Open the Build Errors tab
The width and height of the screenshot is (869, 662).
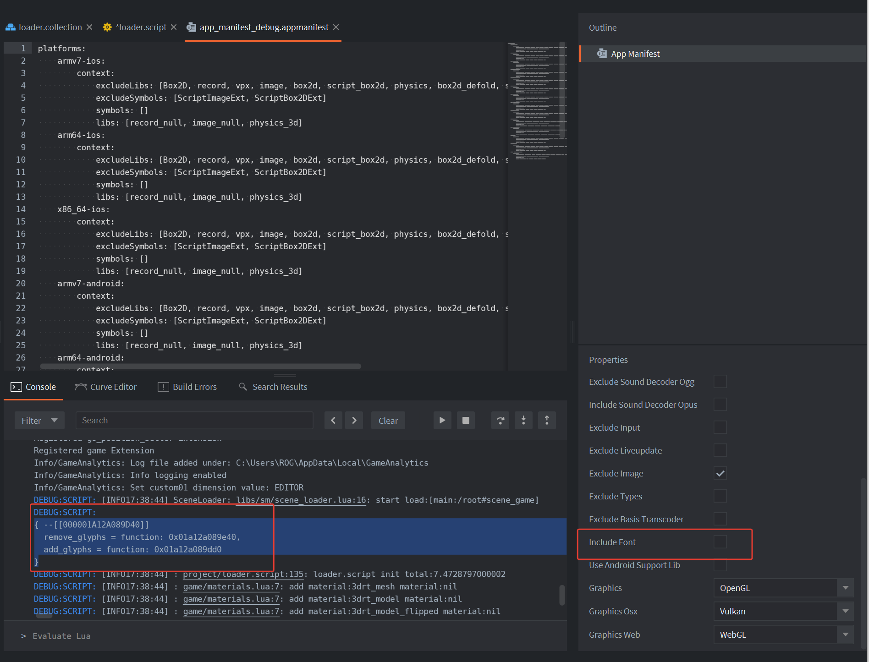(x=187, y=387)
